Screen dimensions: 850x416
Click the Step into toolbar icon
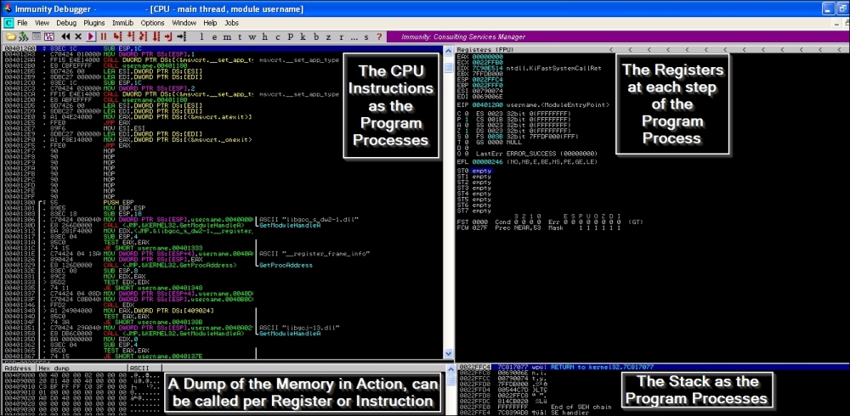117,37
